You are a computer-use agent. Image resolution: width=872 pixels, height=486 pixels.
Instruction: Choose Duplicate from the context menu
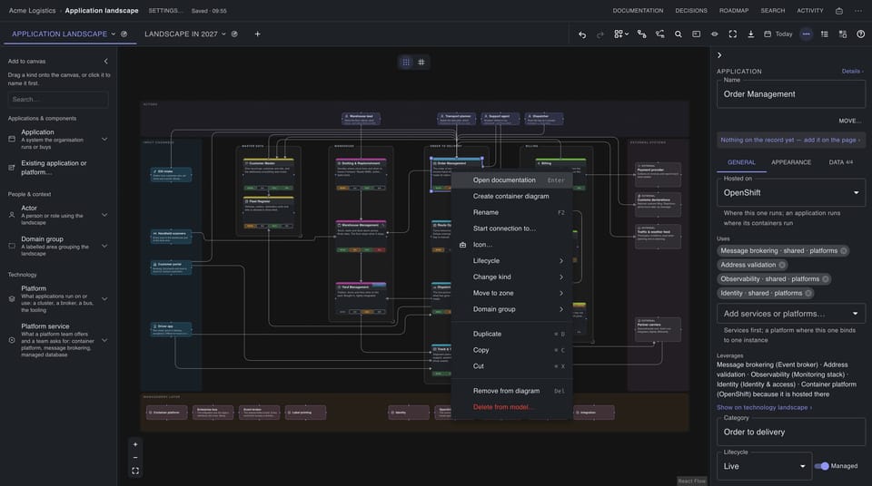(511, 334)
